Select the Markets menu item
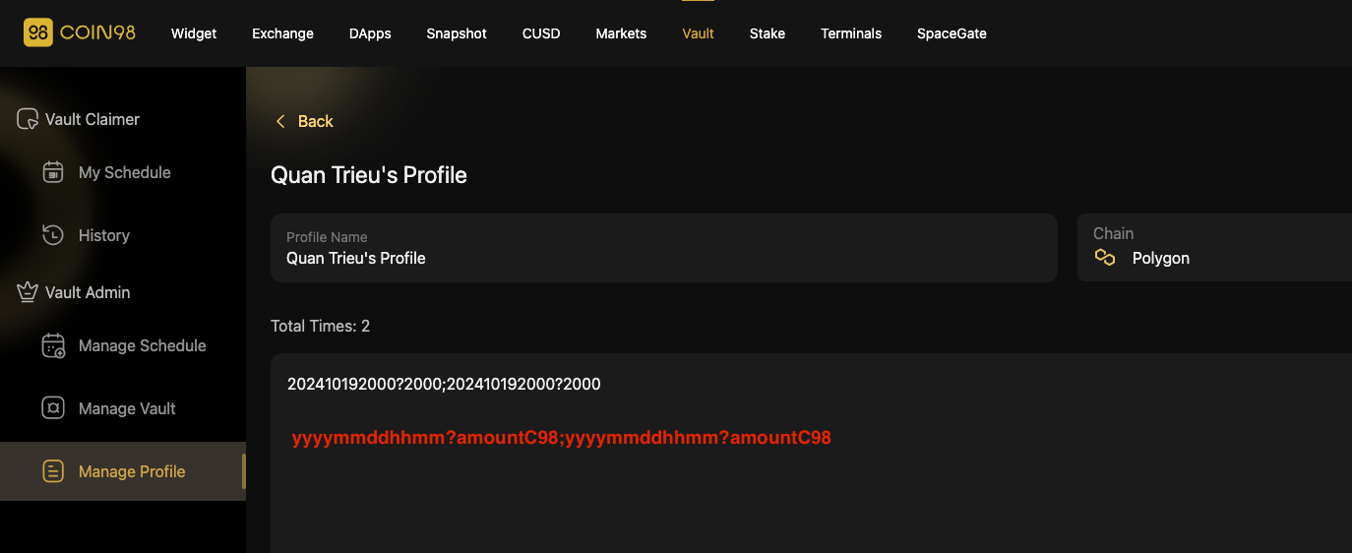1352x553 pixels. (621, 33)
